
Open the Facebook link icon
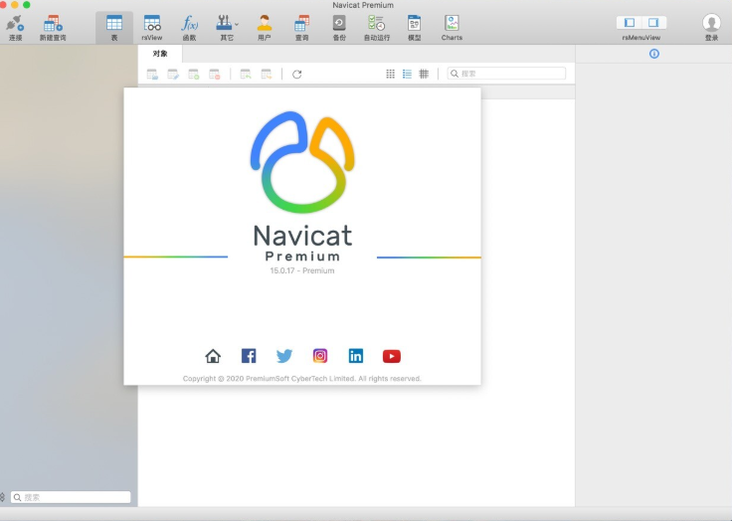[249, 356]
